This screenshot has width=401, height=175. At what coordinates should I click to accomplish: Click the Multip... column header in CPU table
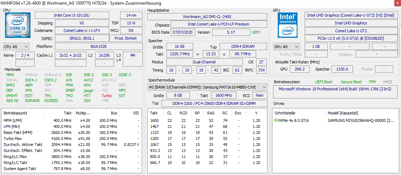(x=82, y=113)
